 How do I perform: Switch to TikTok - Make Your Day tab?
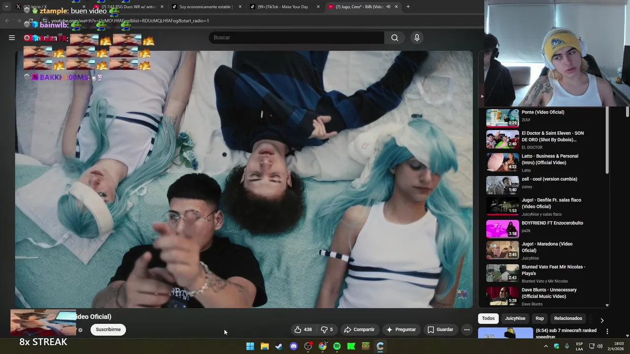point(284,6)
